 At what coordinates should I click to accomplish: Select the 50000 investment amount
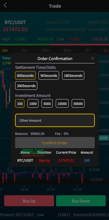pos(78,104)
